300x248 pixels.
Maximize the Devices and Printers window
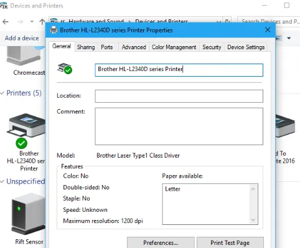[x=287, y=5]
